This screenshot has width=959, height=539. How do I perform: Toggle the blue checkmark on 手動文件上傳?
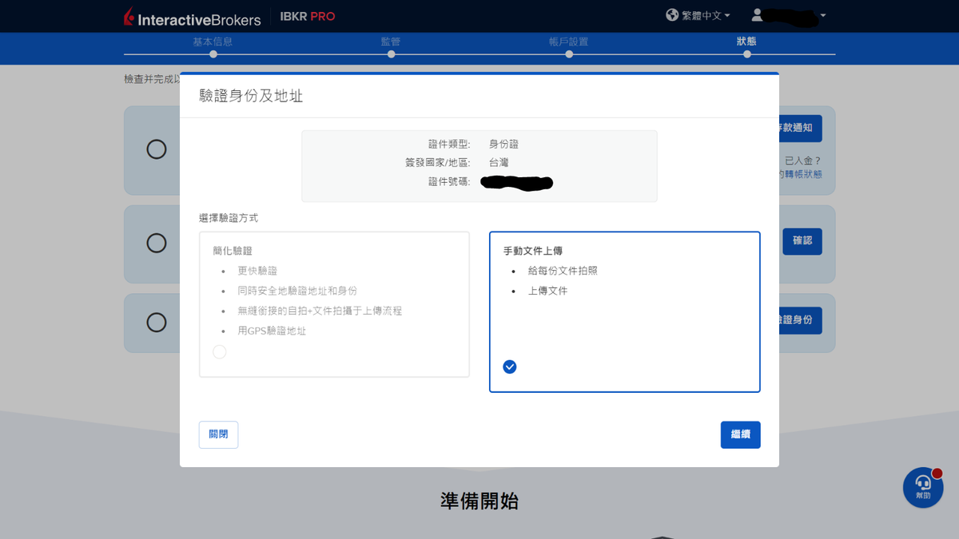tap(509, 367)
